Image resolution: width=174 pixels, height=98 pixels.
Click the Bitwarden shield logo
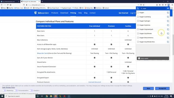36,13
